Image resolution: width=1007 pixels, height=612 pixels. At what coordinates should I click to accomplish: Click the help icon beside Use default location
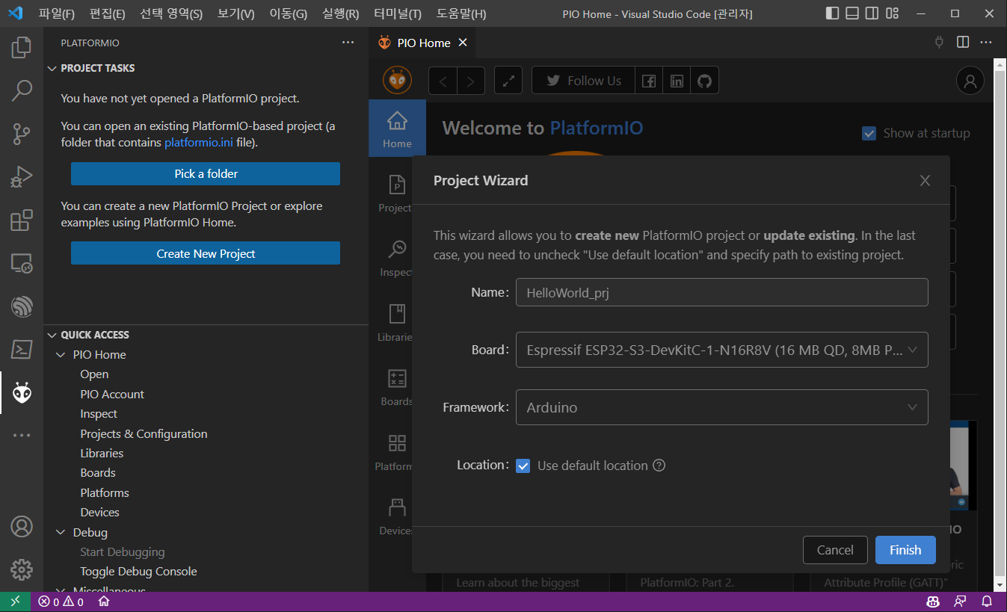(x=659, y=466)
